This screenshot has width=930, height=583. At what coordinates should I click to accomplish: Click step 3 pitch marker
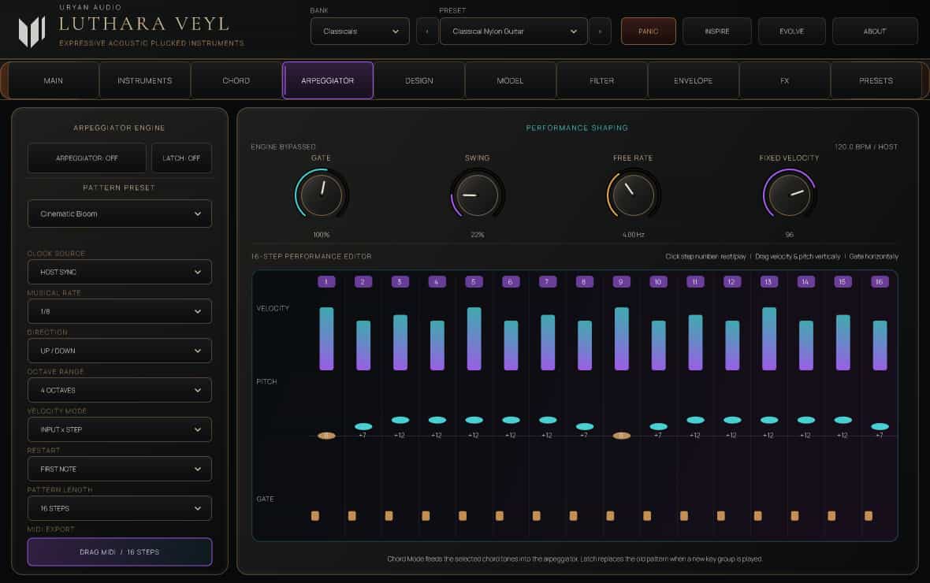point(400,420)
